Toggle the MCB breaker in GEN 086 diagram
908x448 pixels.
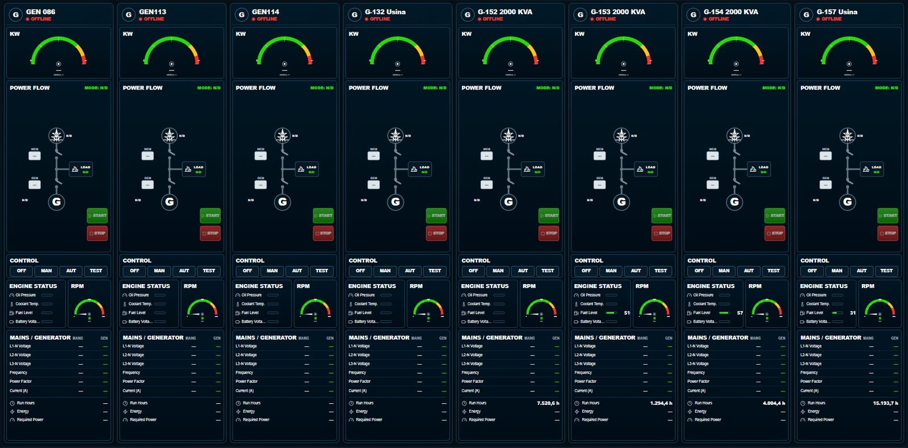[x=35, y=155]
